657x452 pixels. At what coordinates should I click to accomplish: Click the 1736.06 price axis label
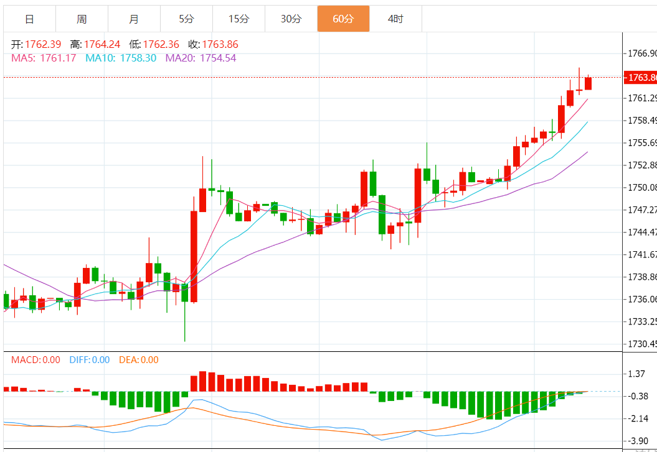coord(642,300)
